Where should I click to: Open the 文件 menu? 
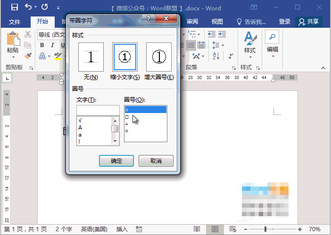click(x=15, y=22)
